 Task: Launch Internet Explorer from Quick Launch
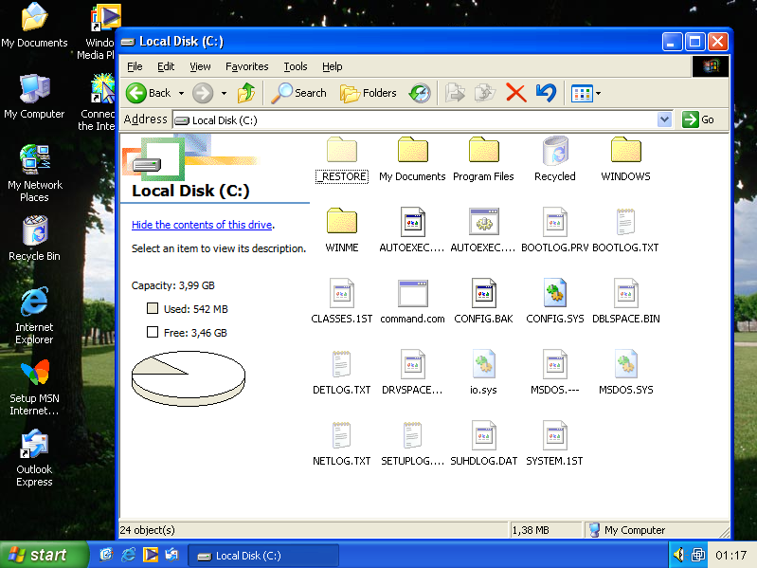(129, 555)
